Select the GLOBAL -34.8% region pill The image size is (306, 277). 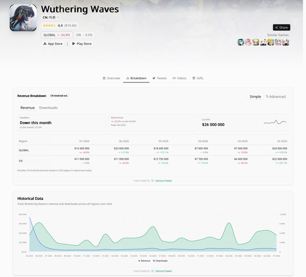tap(56, 35)
